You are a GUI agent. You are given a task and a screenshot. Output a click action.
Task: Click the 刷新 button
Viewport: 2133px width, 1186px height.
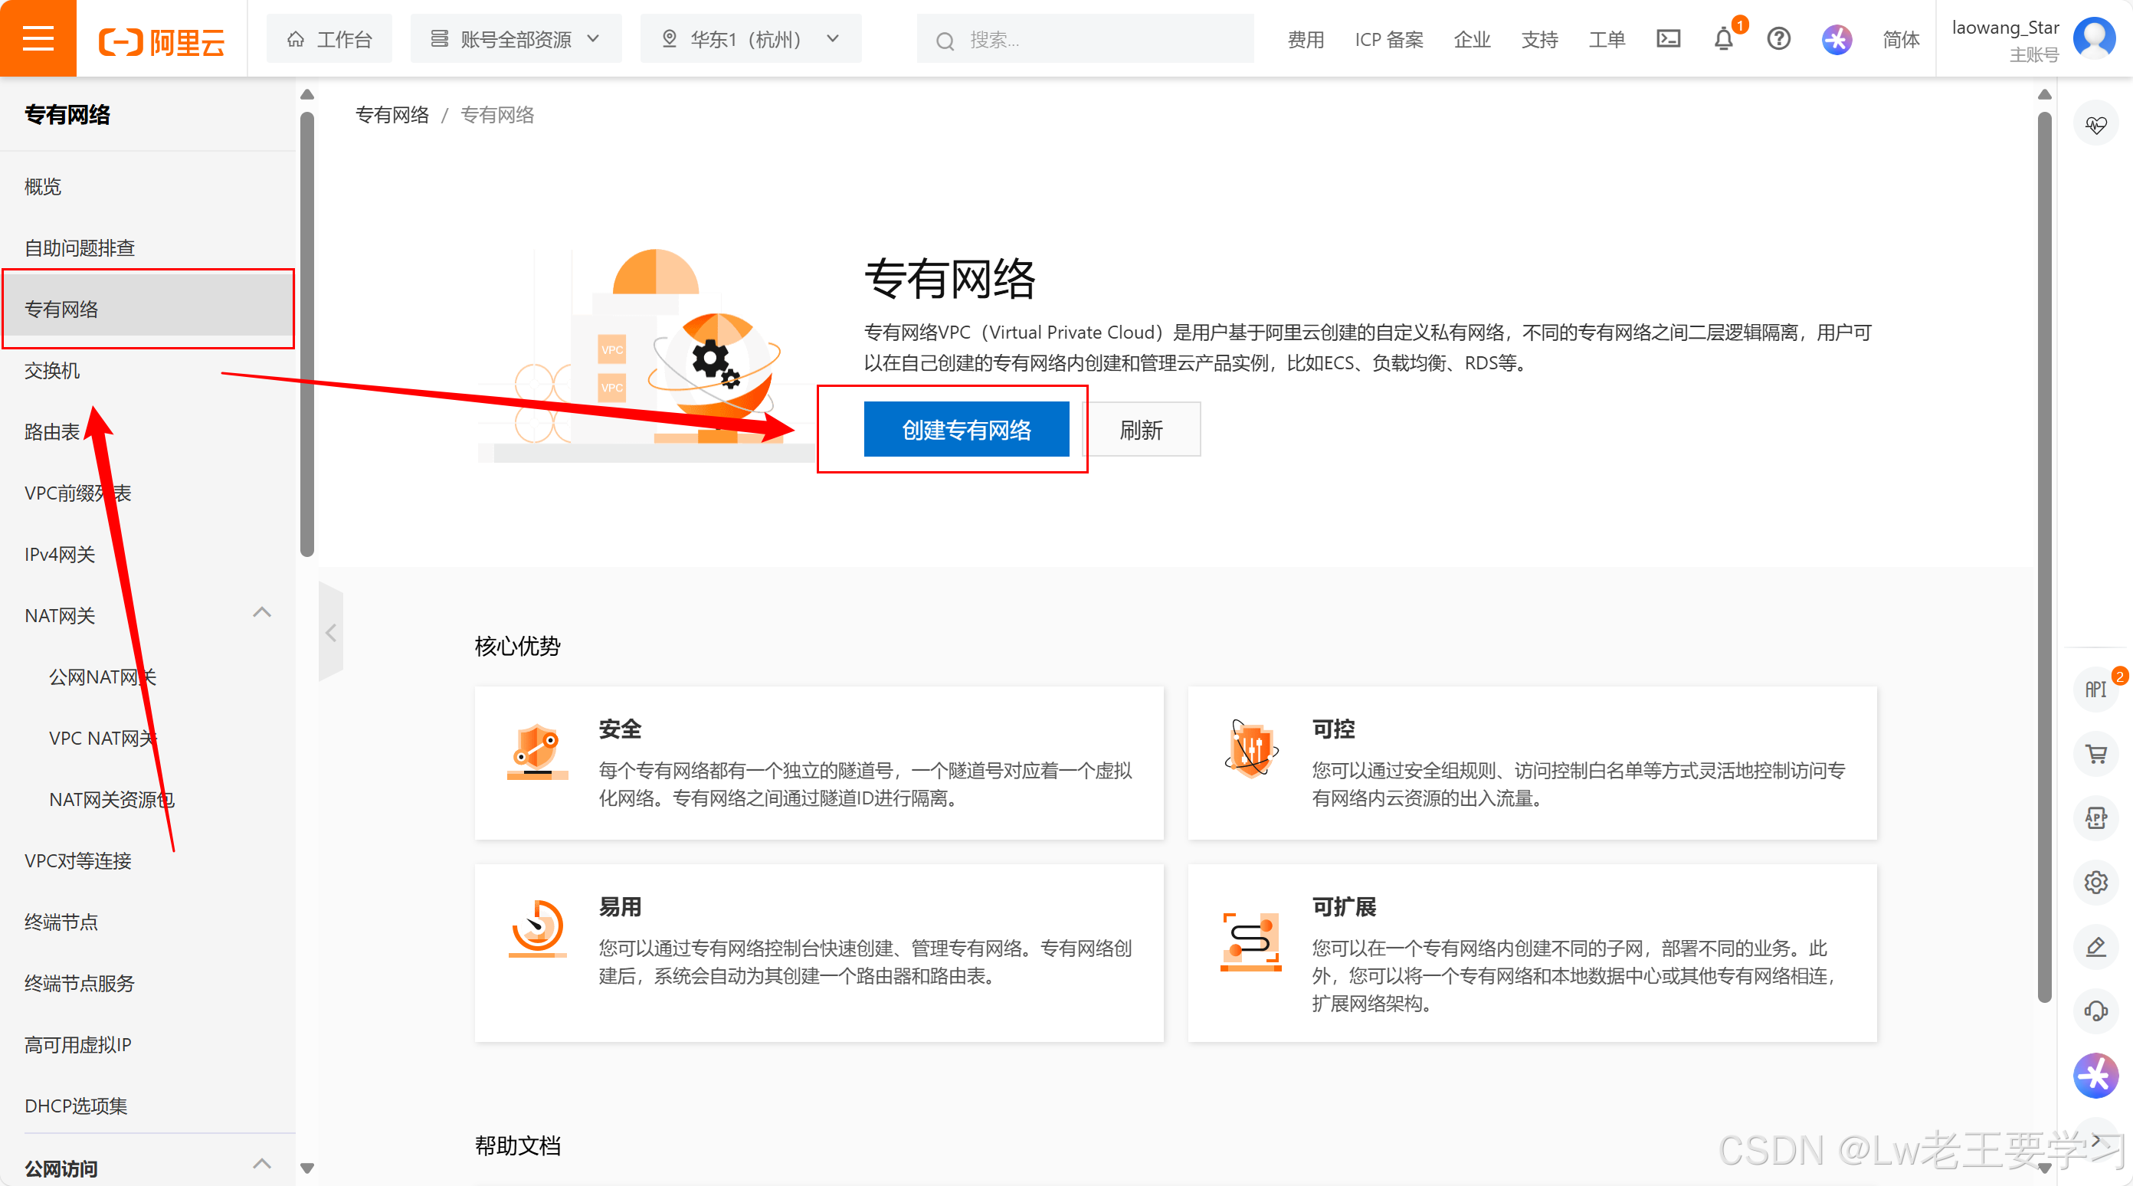(x=1141, y=429)
